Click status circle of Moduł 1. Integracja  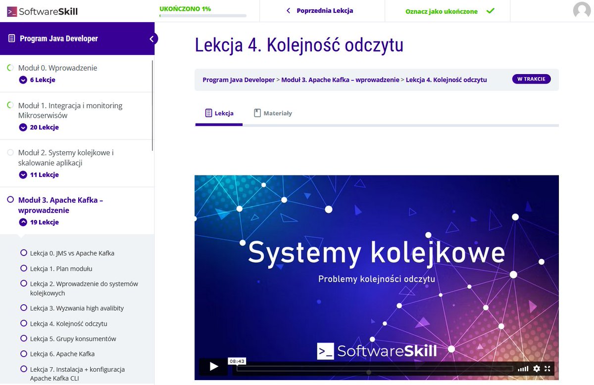pos(10,105)
